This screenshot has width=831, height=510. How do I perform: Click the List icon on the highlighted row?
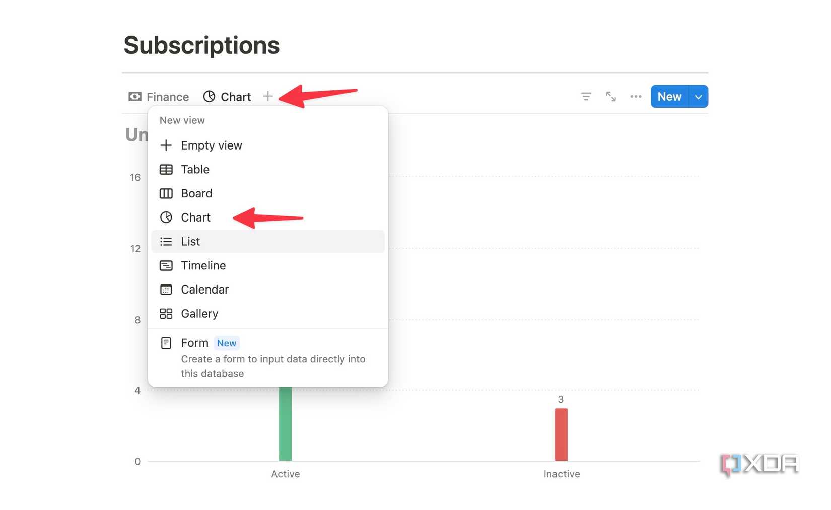point(166,241)
